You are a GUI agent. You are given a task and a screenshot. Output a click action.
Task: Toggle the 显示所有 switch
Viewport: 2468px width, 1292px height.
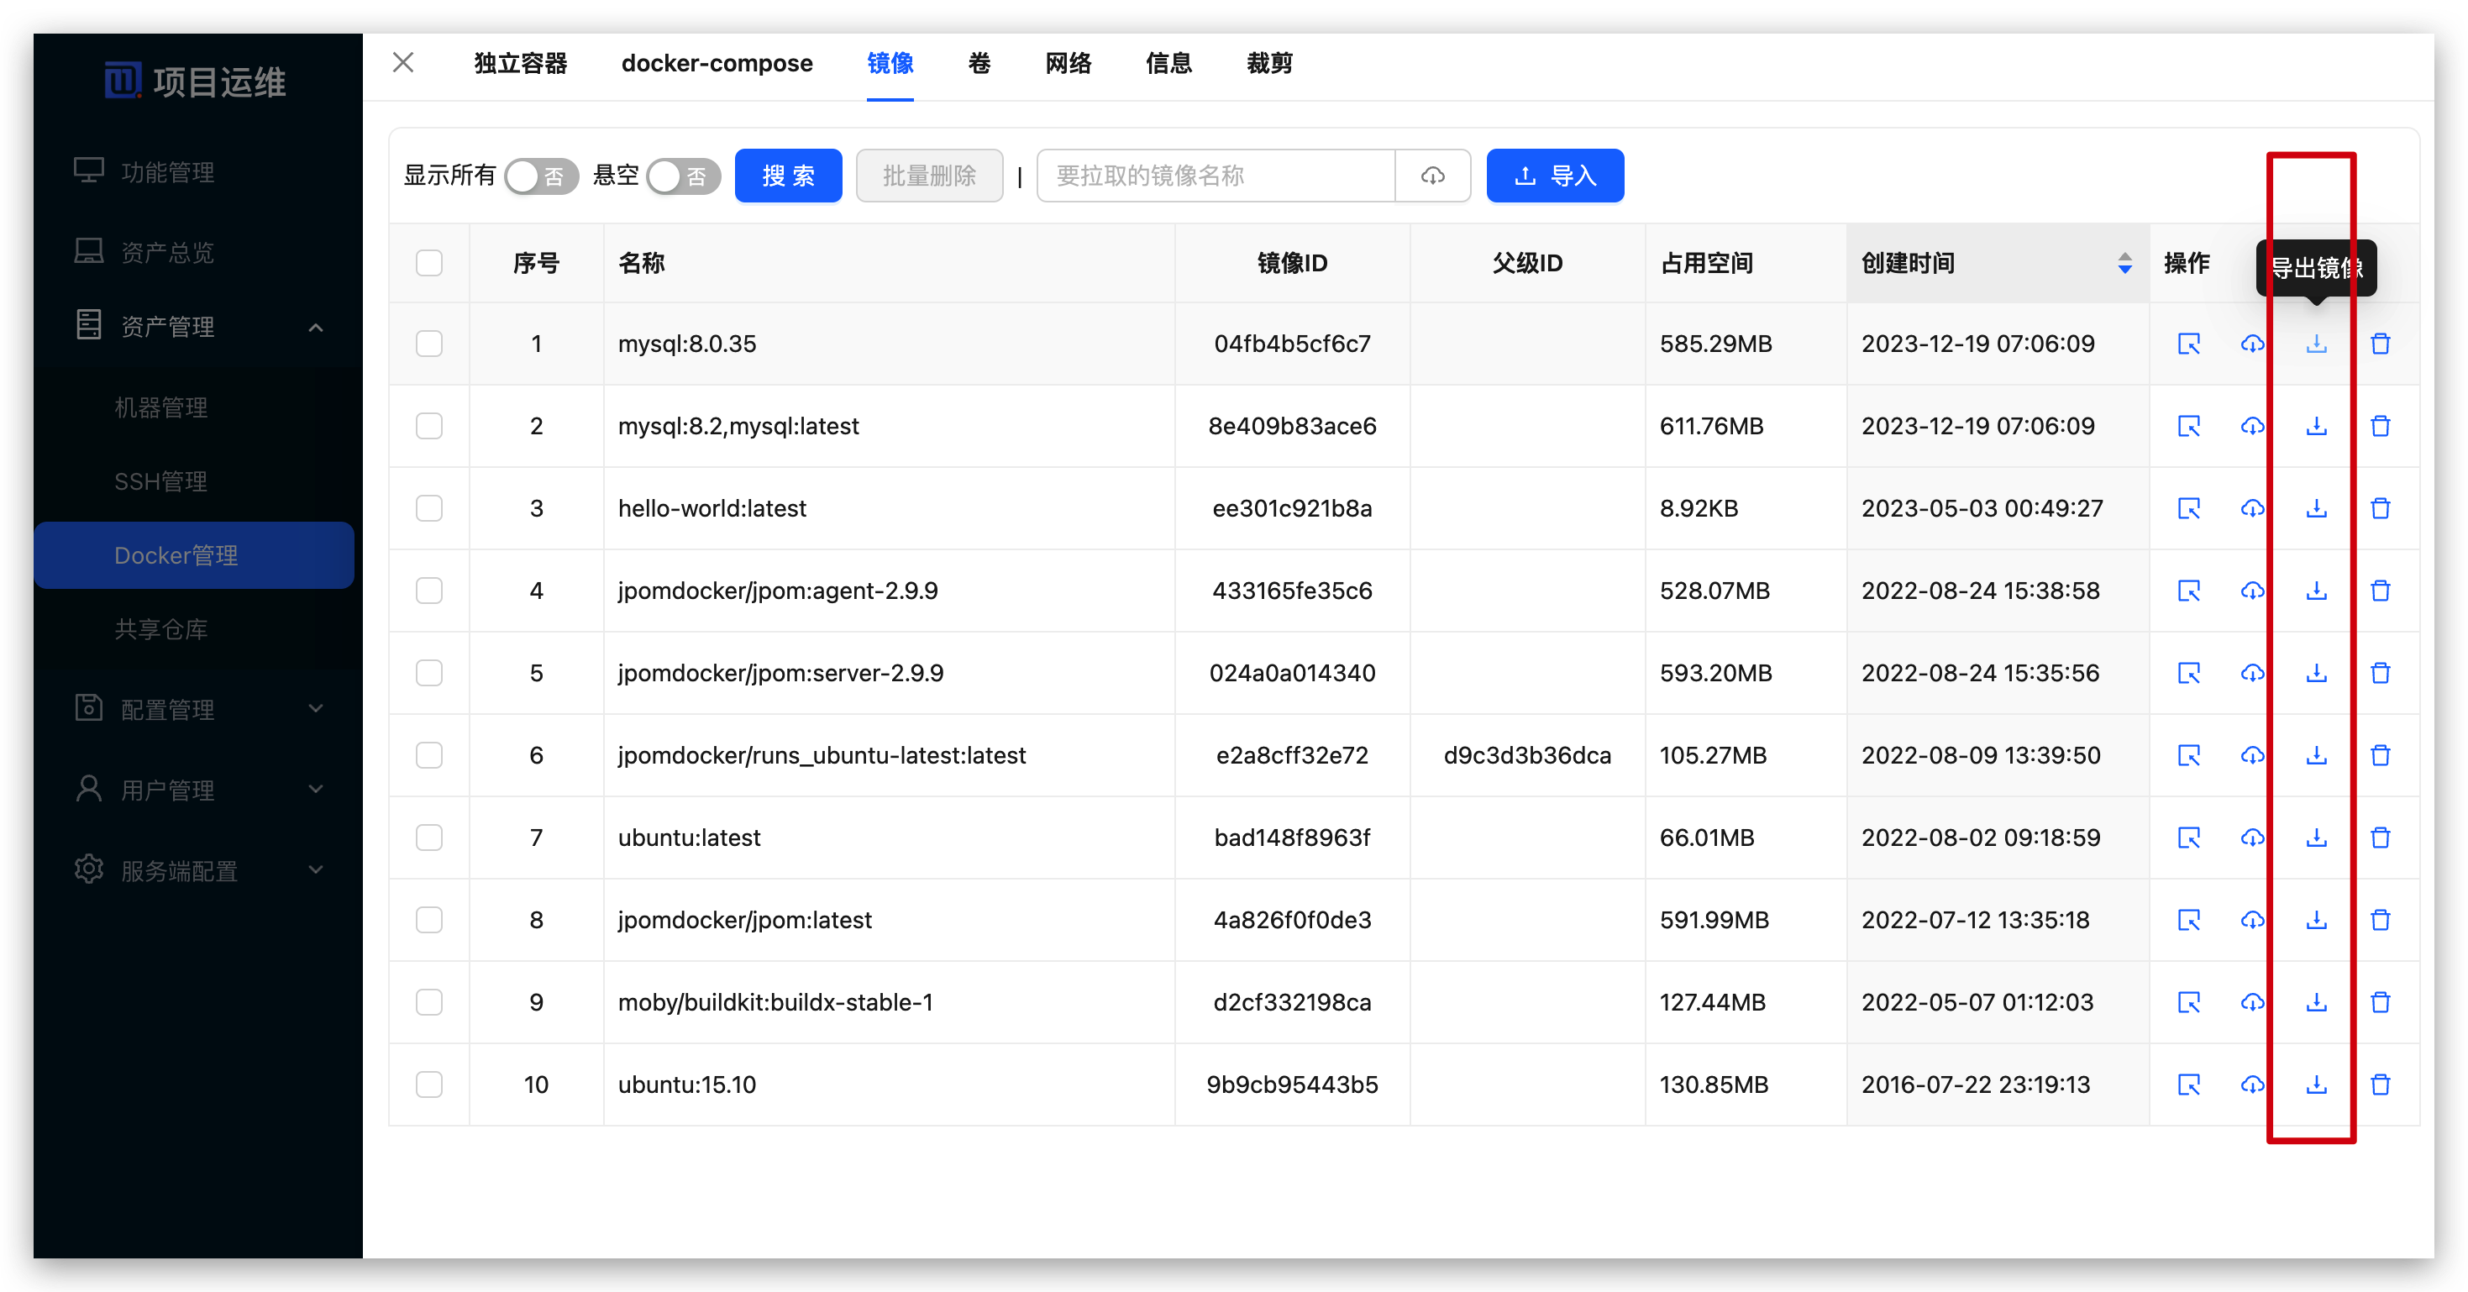(541, 176)
